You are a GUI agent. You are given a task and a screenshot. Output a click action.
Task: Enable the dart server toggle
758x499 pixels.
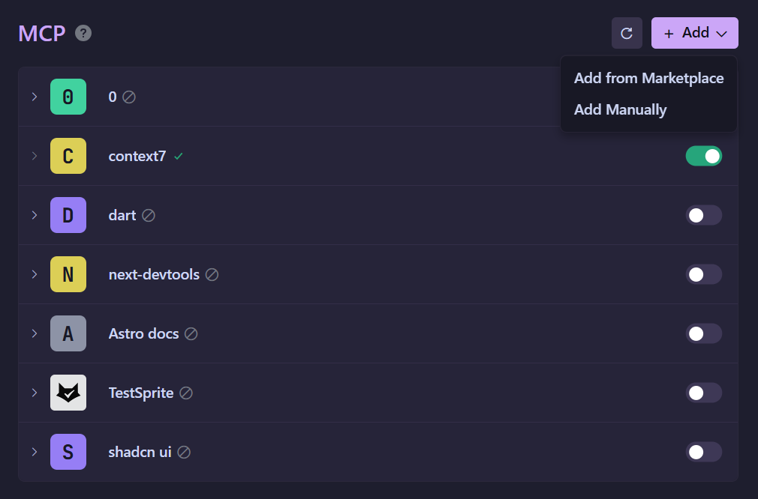(x=703, y=215)
